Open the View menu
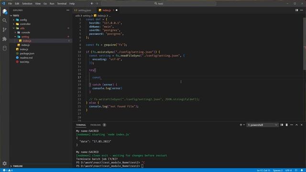The width and height of the screenshot is (306, 172). 38,3
